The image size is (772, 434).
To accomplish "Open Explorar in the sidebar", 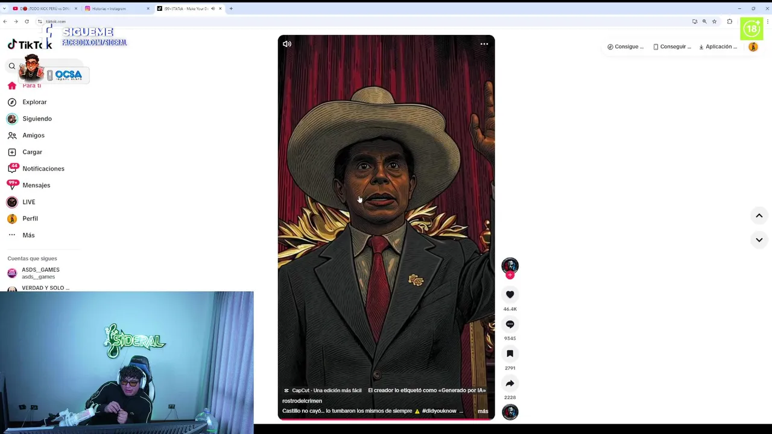I will (x=34, y=102).
